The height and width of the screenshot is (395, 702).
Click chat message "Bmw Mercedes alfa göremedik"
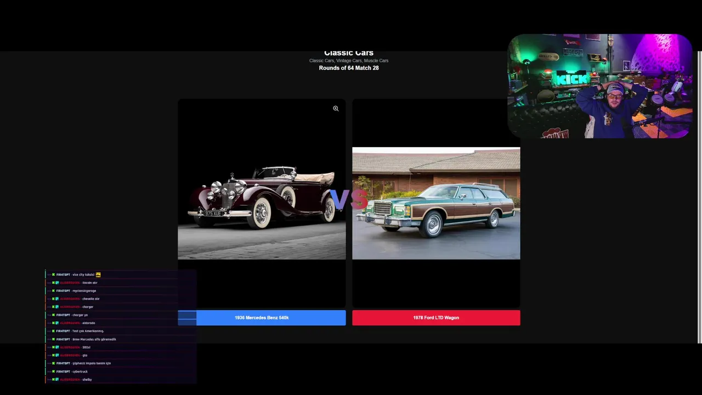pyautogui.click(x=94, y=339)
